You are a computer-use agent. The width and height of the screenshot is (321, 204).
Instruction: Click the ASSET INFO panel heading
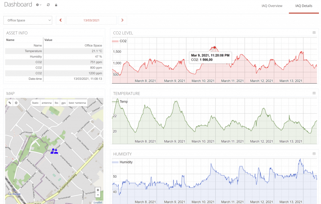[17, 33]
